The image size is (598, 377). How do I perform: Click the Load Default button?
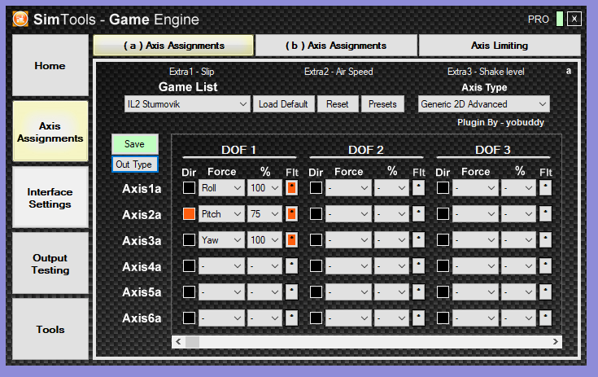pyautogui.click(x=283, y=103)
